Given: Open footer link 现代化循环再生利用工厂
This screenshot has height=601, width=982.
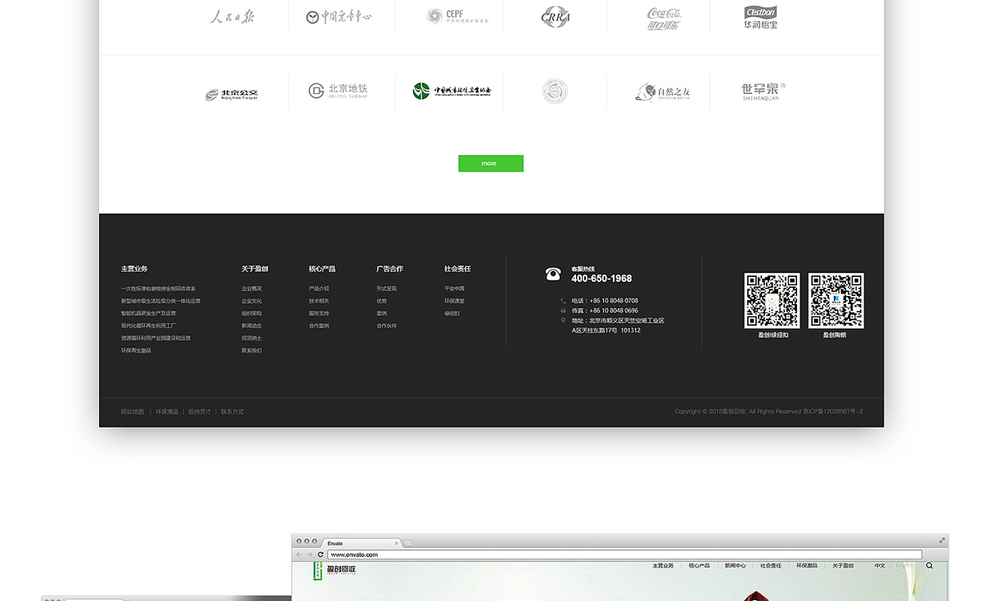Looking at the screenshot, I should coord(148,325).
